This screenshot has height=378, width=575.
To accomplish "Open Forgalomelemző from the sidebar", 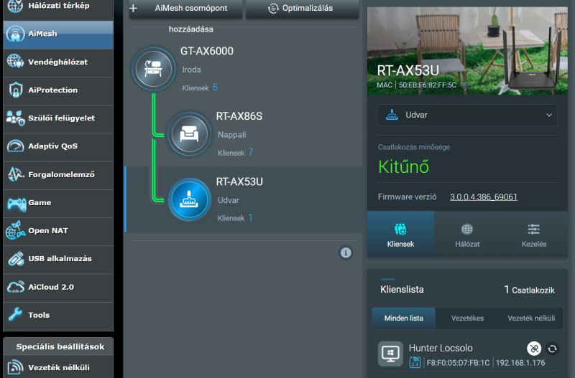I will click(x=58, y=175).
